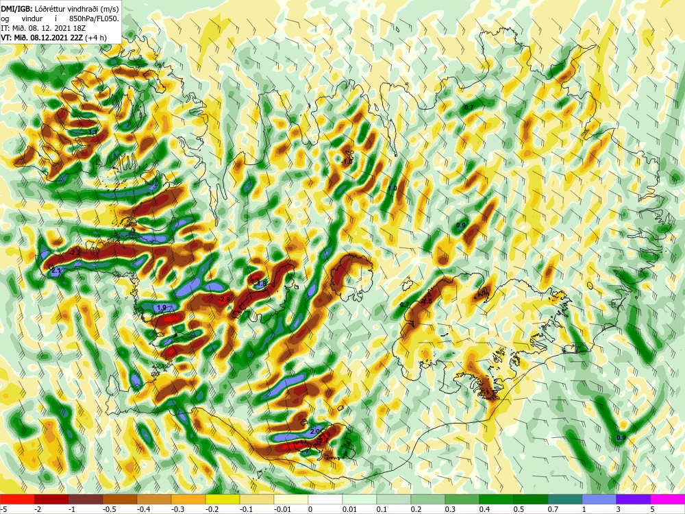Viewport: 685px width, 514px height.
Task: Select the teal swatch between 0.7 and 1
Action: 565,499
